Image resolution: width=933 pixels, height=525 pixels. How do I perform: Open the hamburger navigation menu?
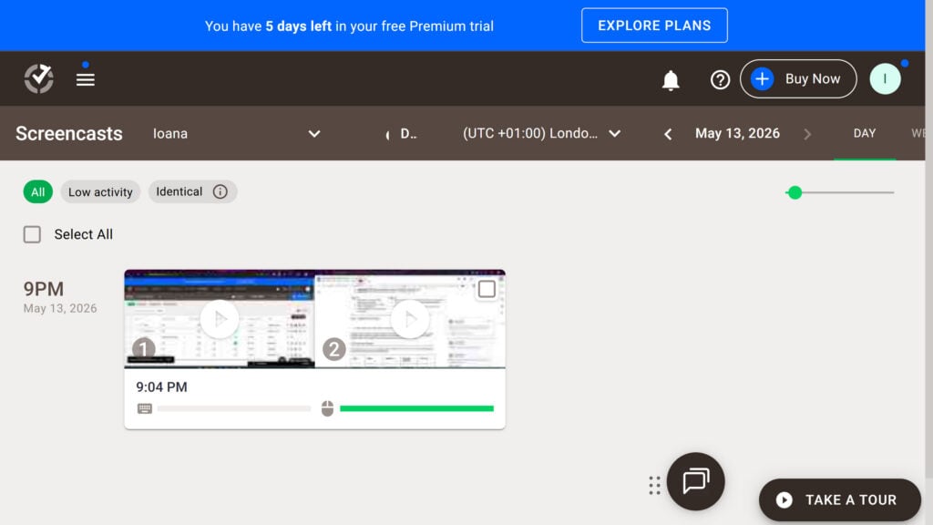coord(85,79)
